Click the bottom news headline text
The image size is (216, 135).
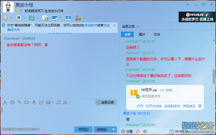21,129
